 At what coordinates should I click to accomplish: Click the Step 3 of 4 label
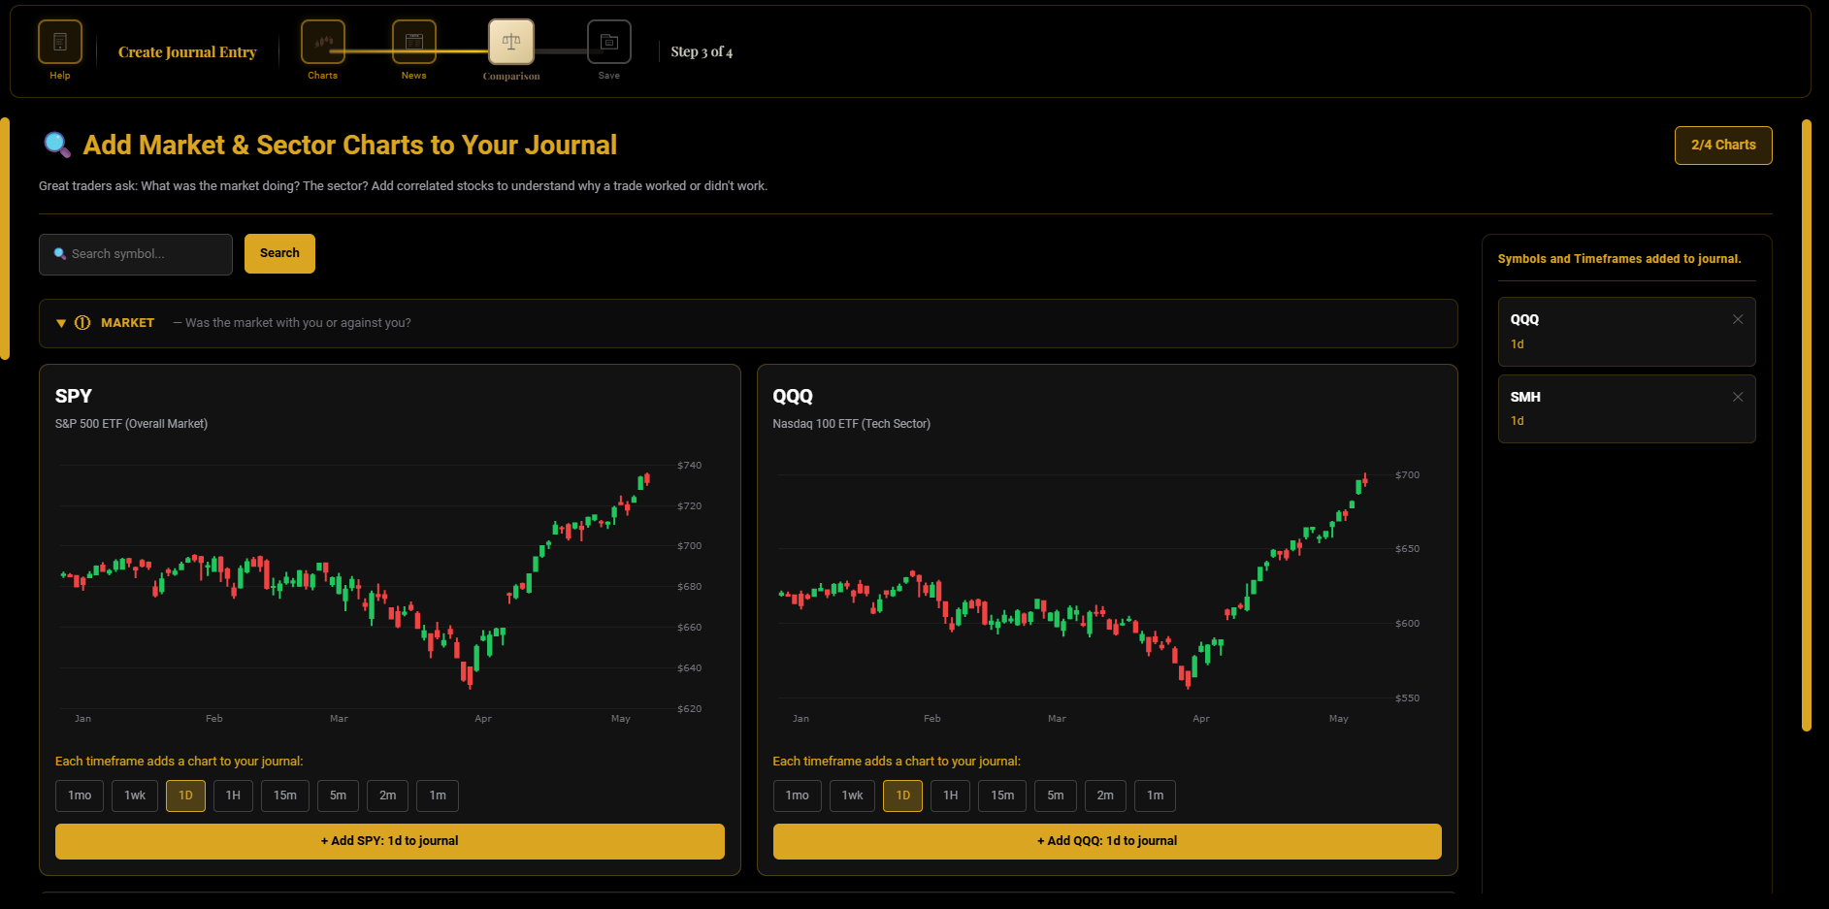coord(702,52)
